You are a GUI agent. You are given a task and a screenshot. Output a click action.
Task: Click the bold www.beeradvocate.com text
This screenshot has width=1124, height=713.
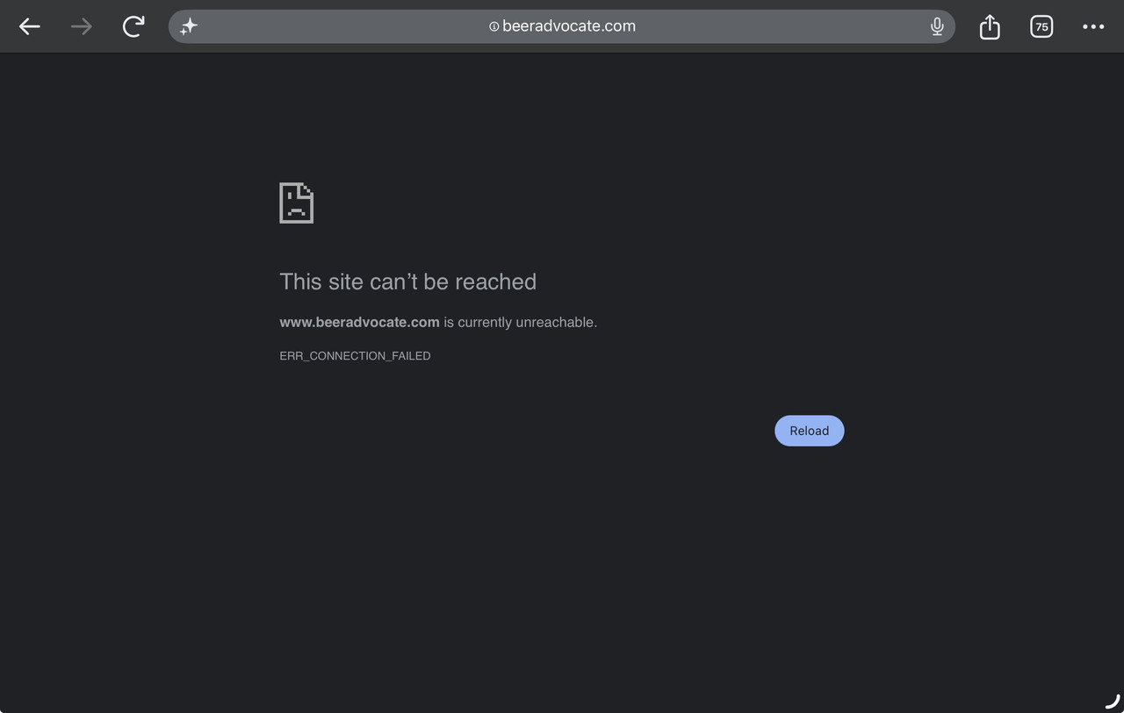(359, 322)
